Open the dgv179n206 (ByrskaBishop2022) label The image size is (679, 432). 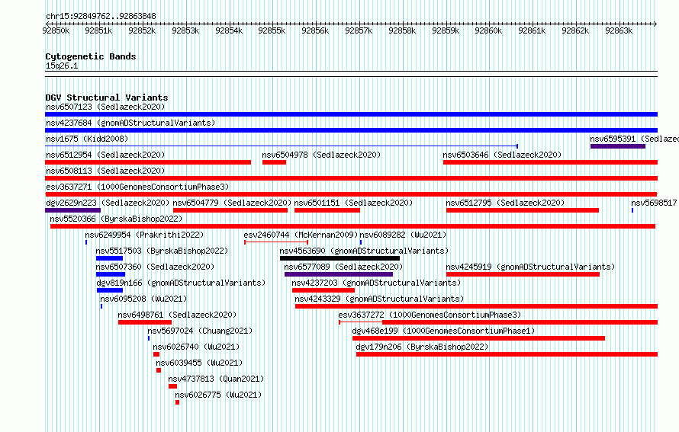click(x=422, y=347)
